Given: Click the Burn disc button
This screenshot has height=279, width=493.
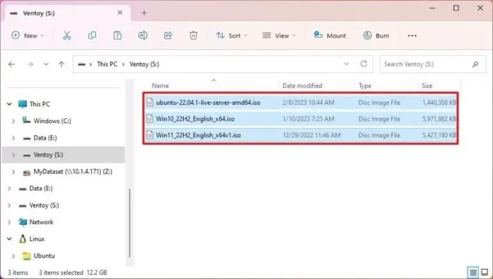Looking at the screenshot, I should 376,36.
